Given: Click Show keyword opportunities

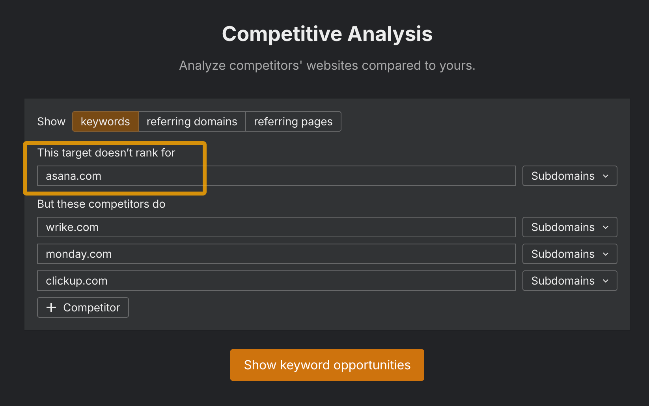Looking at the screenshot, I should 327,365.
